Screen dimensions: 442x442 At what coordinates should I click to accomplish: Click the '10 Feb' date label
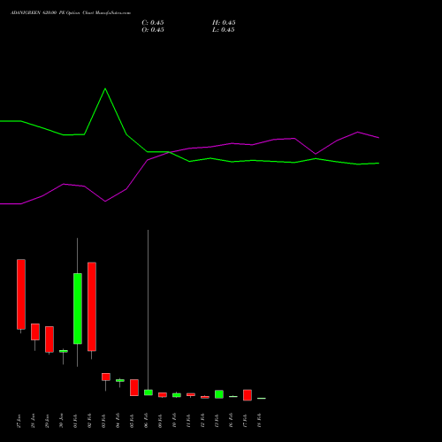click(175, 421)
